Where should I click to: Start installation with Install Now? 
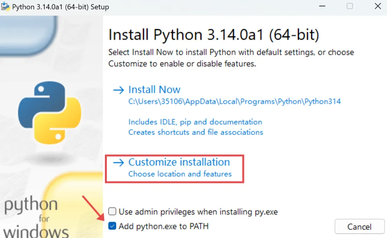[154, 90]
